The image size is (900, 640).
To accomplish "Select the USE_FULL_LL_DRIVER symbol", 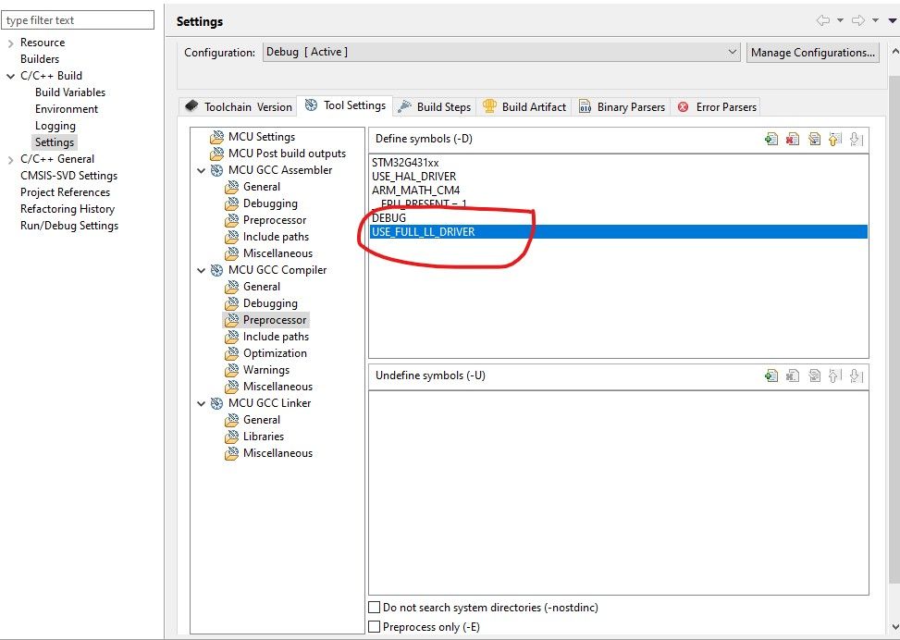I will (619, 232).
